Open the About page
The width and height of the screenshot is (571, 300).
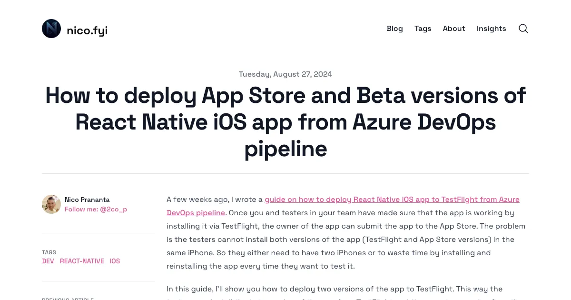coord(453,29)
